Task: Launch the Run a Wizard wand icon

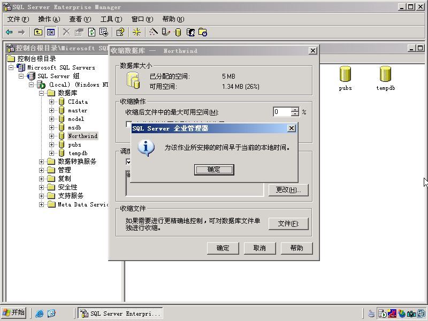Action: point(153,32)
